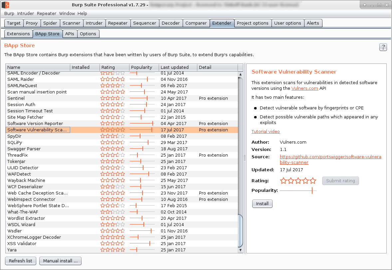This screenshot has width=392, height=270.
Task: Select the WebInspect Connector row
Action: coord(122,199)
